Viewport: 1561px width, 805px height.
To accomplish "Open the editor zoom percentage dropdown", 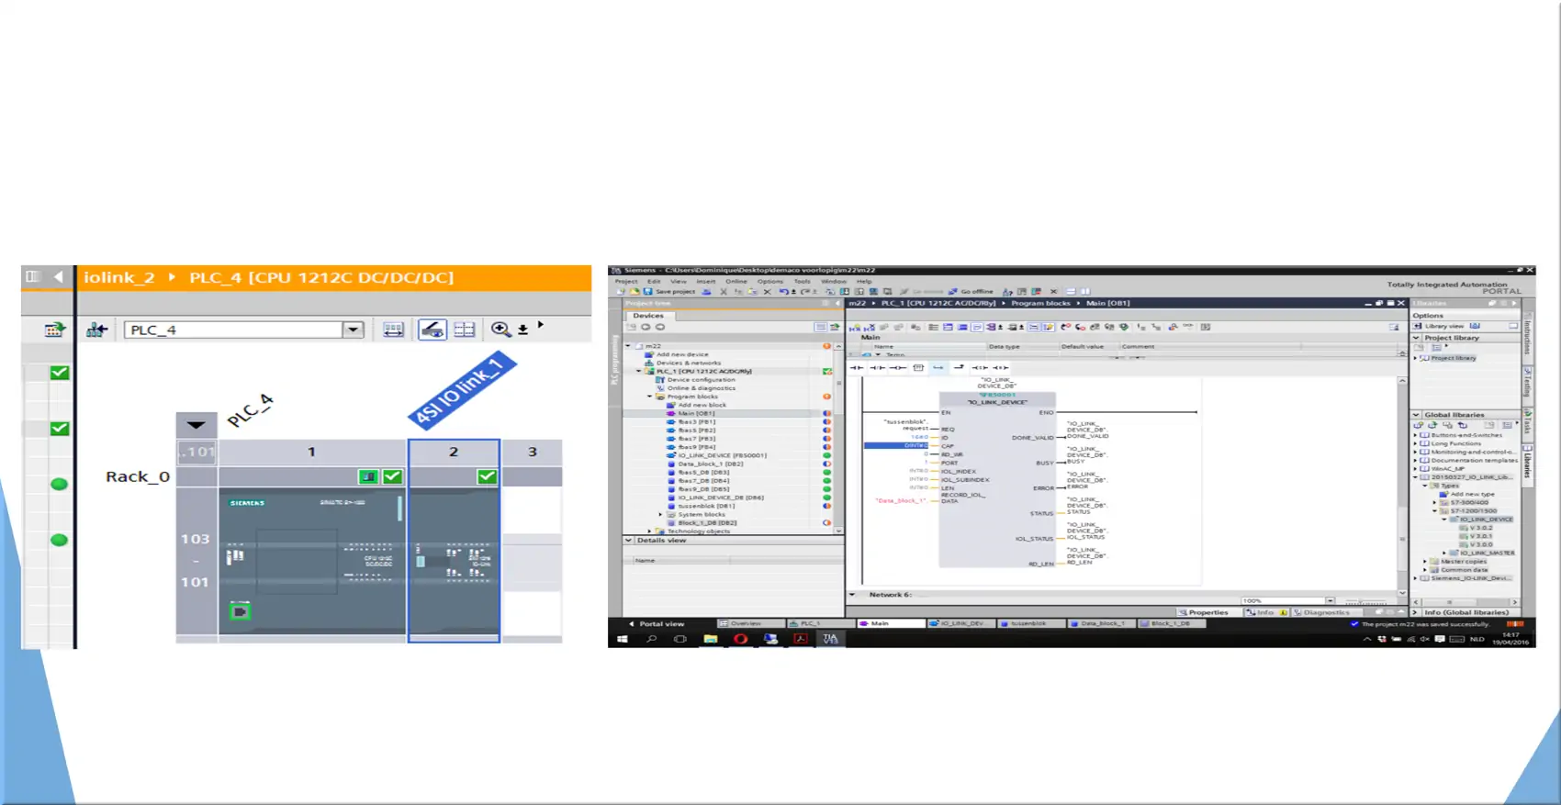I will (1330, 601).
